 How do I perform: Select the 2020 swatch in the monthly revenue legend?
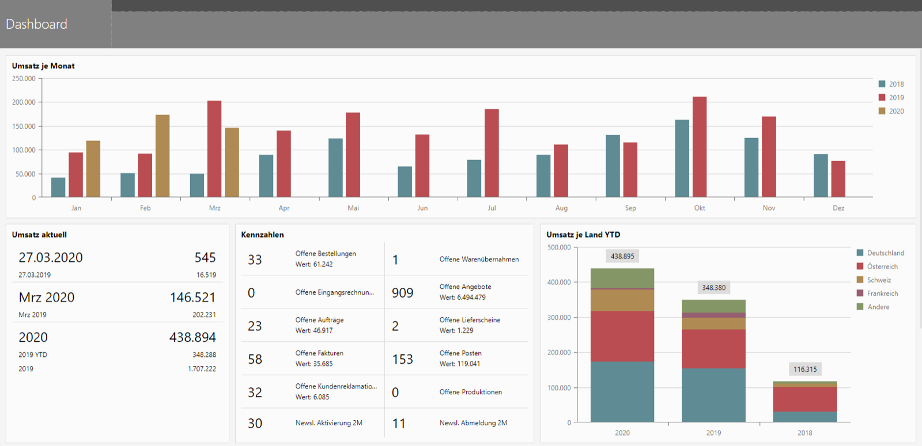point(882,111)
